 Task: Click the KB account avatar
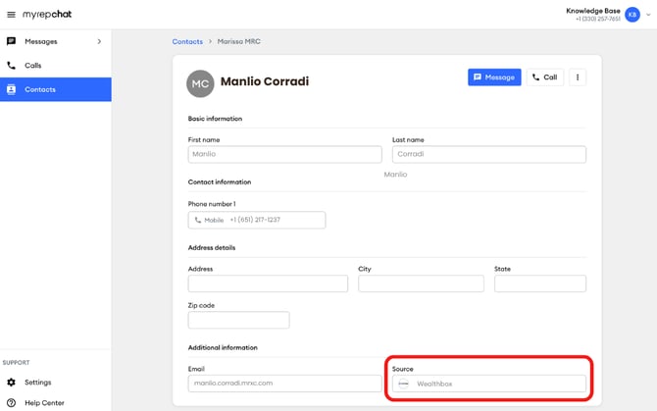click(x=632, y=15)
